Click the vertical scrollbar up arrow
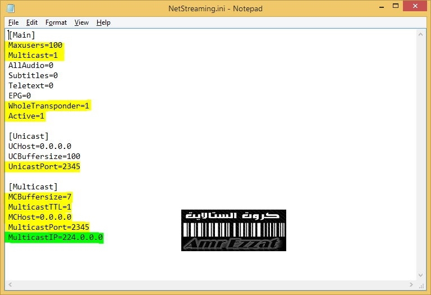The height and width of the screenshot is (295, 431). tap(421, 34)
